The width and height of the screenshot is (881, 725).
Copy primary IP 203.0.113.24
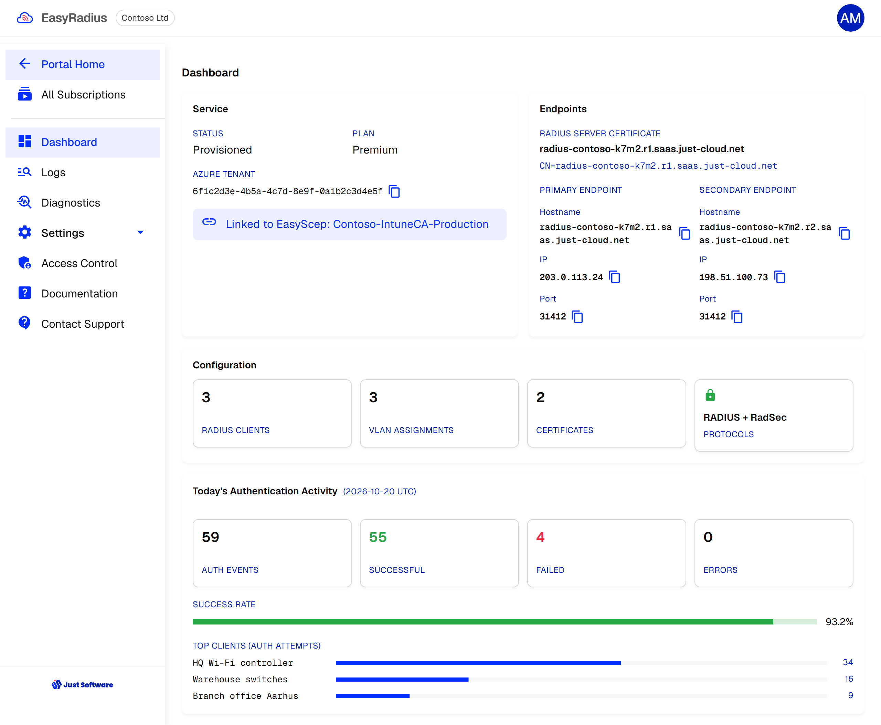(614, 277)
